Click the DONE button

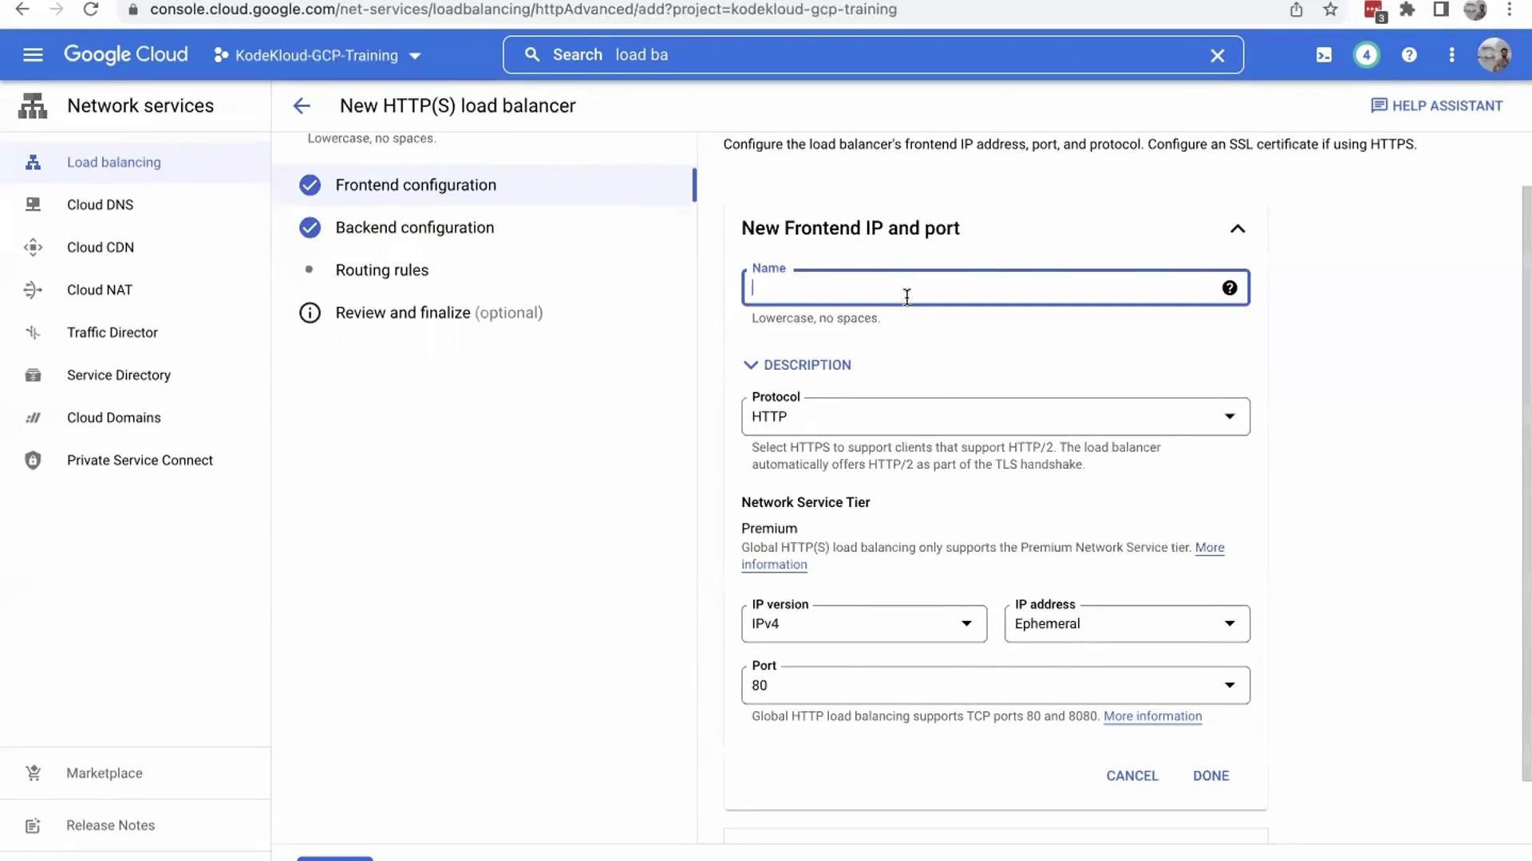pos(1210,776)
